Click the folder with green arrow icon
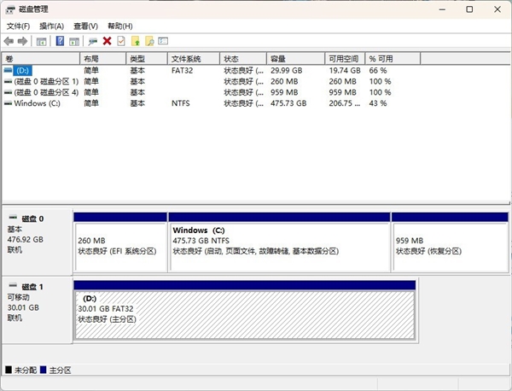512x391 pixels. click(x=136, y=41)
